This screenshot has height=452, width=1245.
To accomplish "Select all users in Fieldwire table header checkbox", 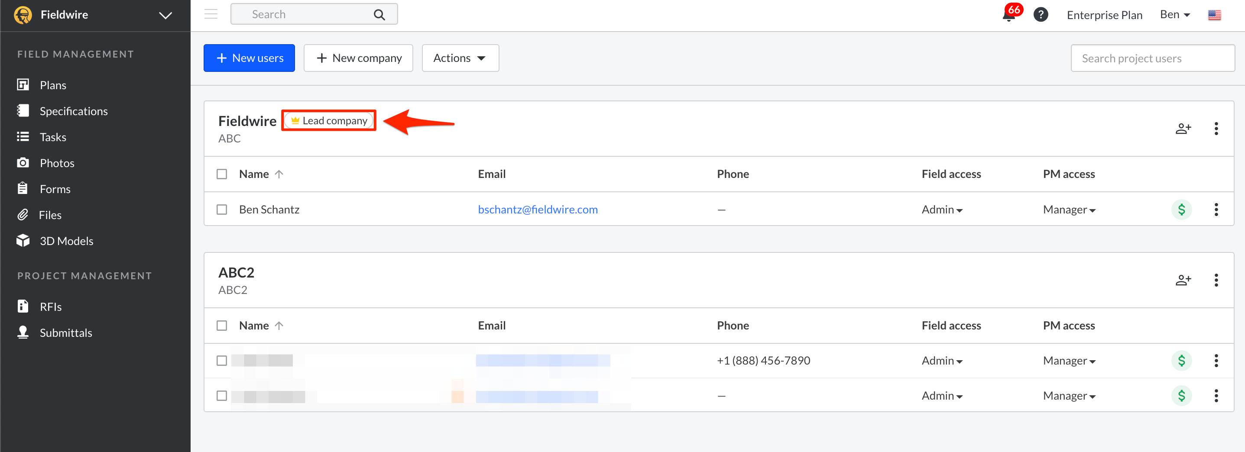I will click(222, 174).
